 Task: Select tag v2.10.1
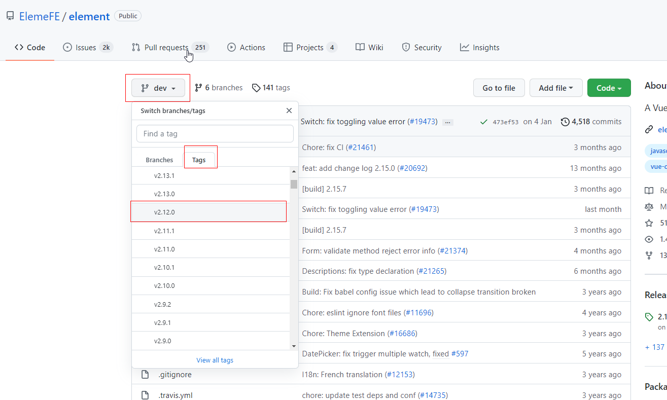click(210, 267)
